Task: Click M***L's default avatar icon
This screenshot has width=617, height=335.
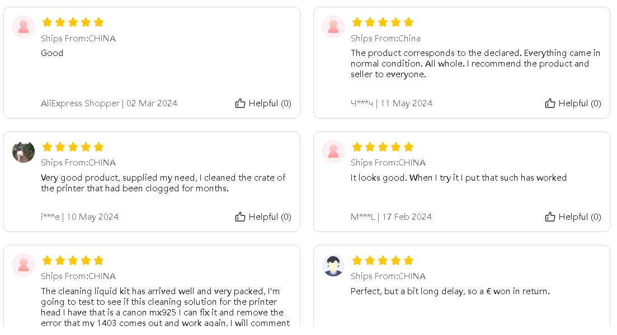Action: coord(333,152)
